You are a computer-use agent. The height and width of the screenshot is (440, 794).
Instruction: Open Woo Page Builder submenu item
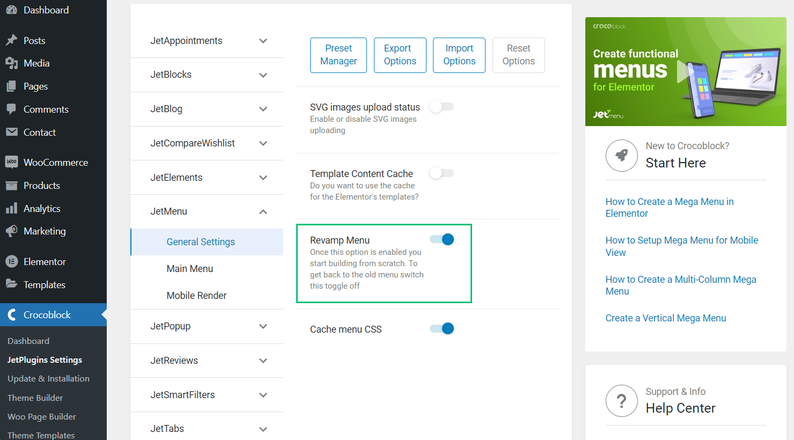click(41, 416)
